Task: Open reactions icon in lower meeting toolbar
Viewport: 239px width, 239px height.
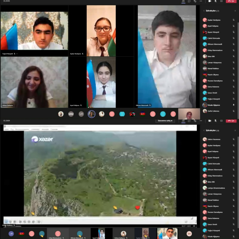Action: (x=195, y=121)
